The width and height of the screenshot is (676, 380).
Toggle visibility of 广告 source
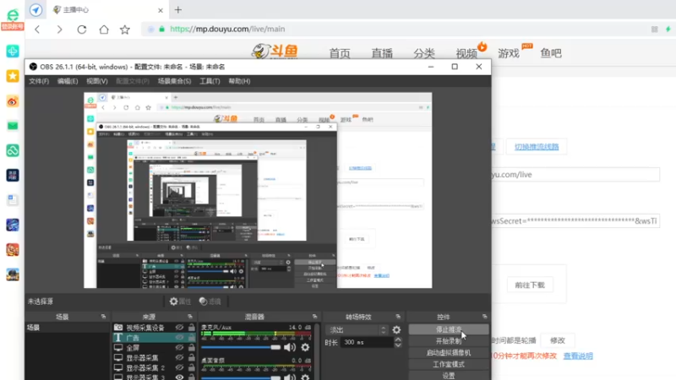tap(179, 337)
